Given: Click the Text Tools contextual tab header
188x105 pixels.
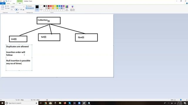Looking at the screenshot, I should (20, 1).
